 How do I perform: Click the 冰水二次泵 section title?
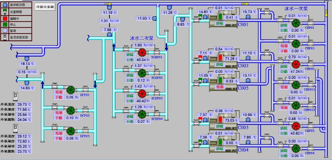pos(141,38)
